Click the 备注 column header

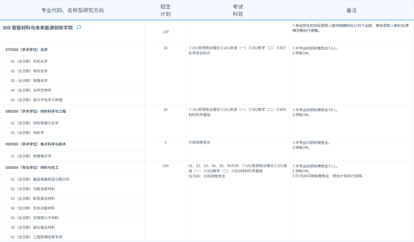pos(351,10)
